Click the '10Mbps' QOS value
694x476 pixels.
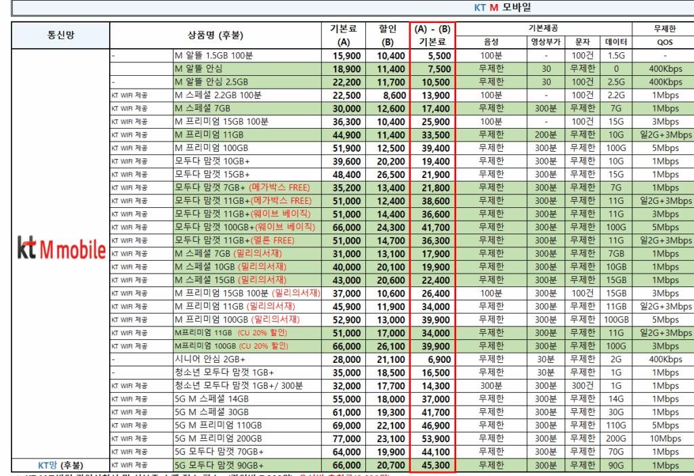click(666, 439)
